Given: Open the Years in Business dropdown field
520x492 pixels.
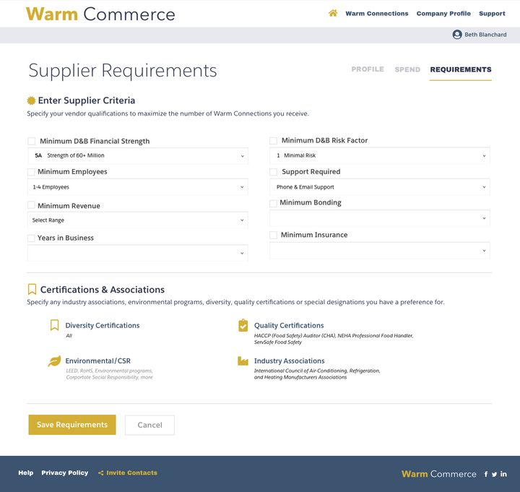Looking at the screenshot, I should (x=137, y=254).
